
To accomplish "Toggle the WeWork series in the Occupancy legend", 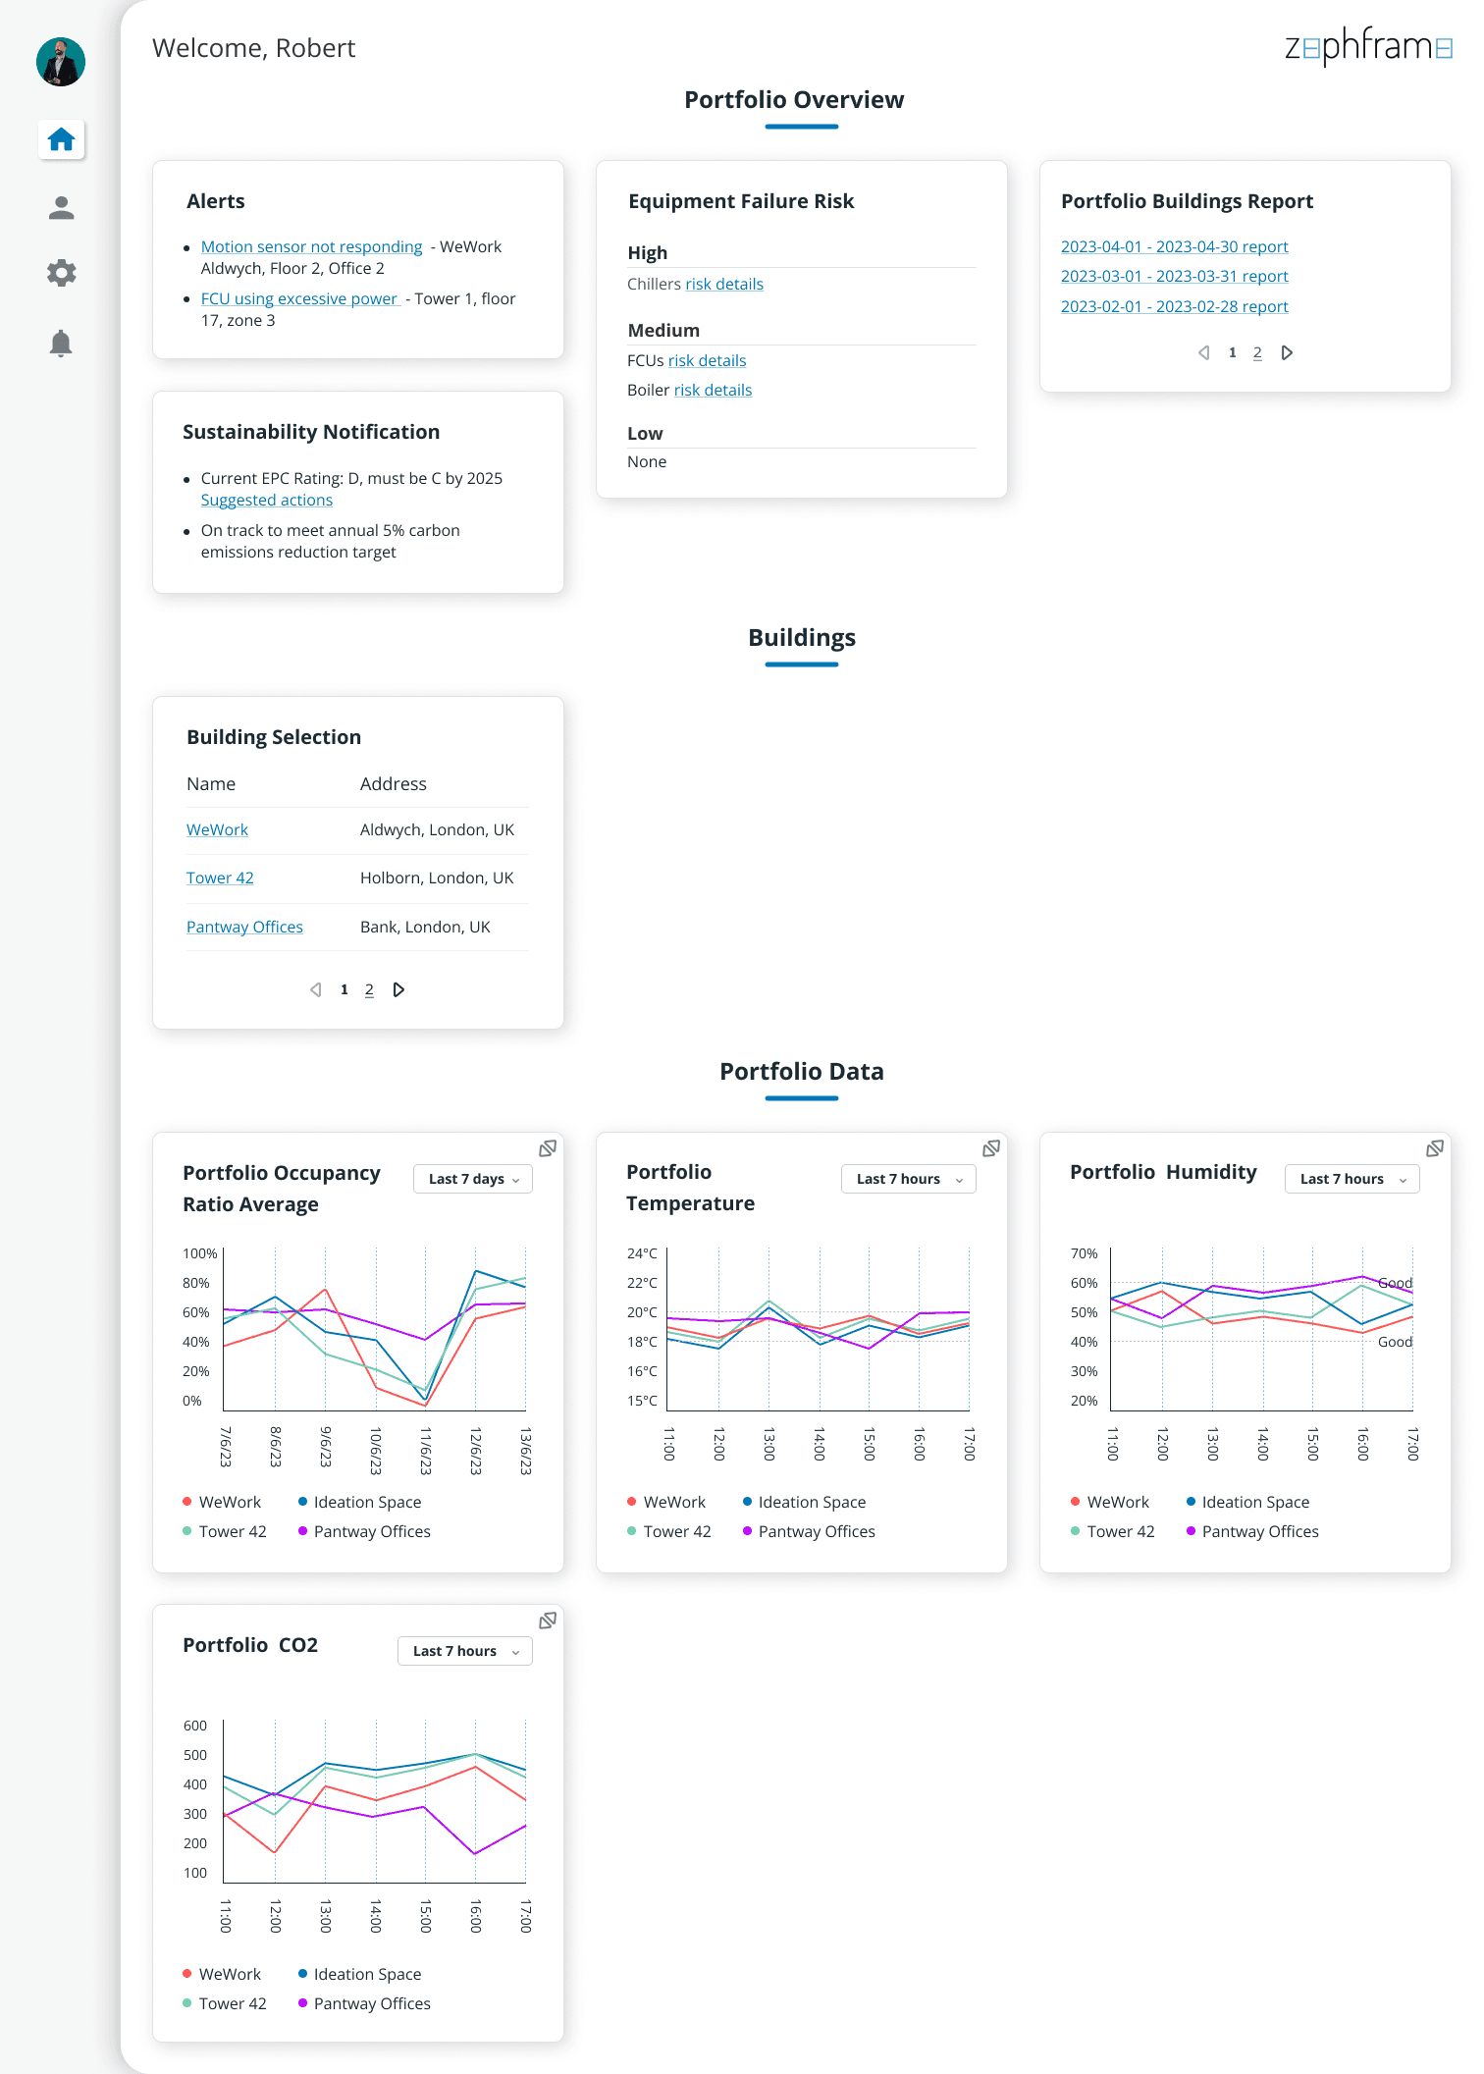I will click(x=222, y=1502).
